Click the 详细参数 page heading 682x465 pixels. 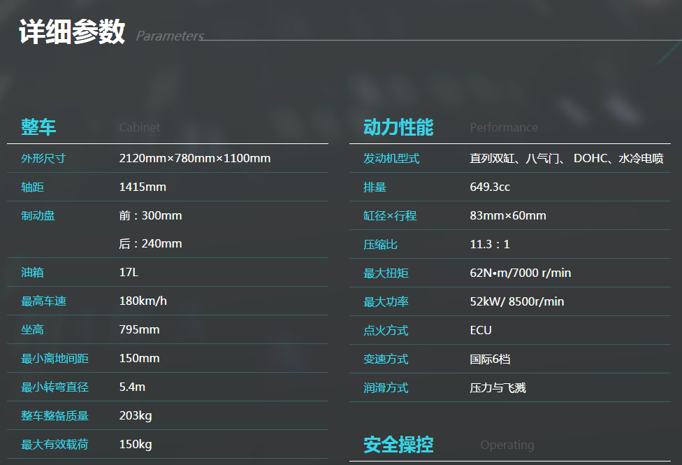point(71,32)
